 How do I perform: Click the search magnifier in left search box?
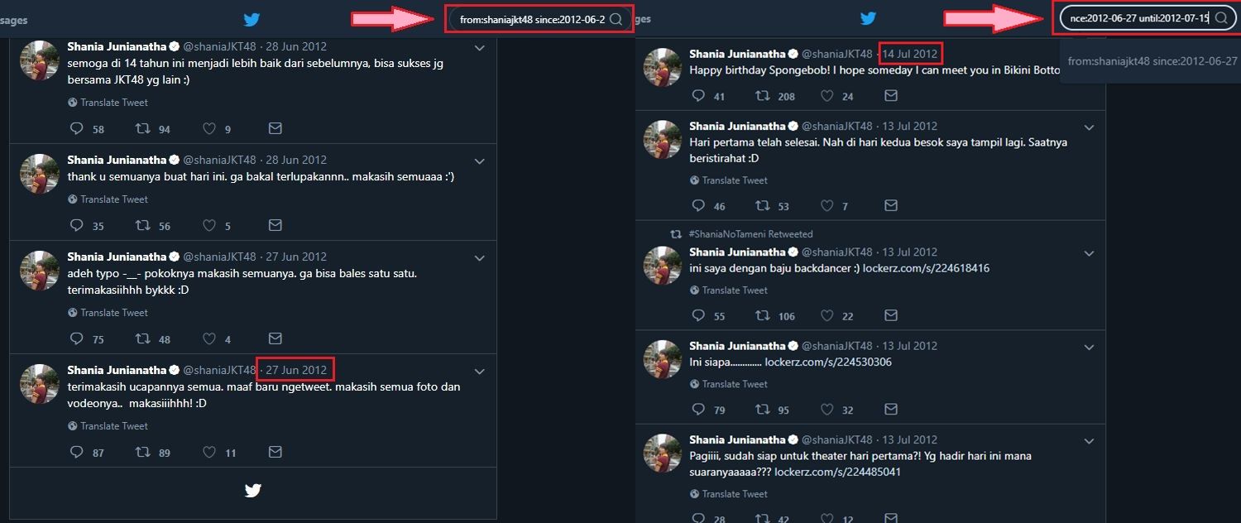coord(616,19)
